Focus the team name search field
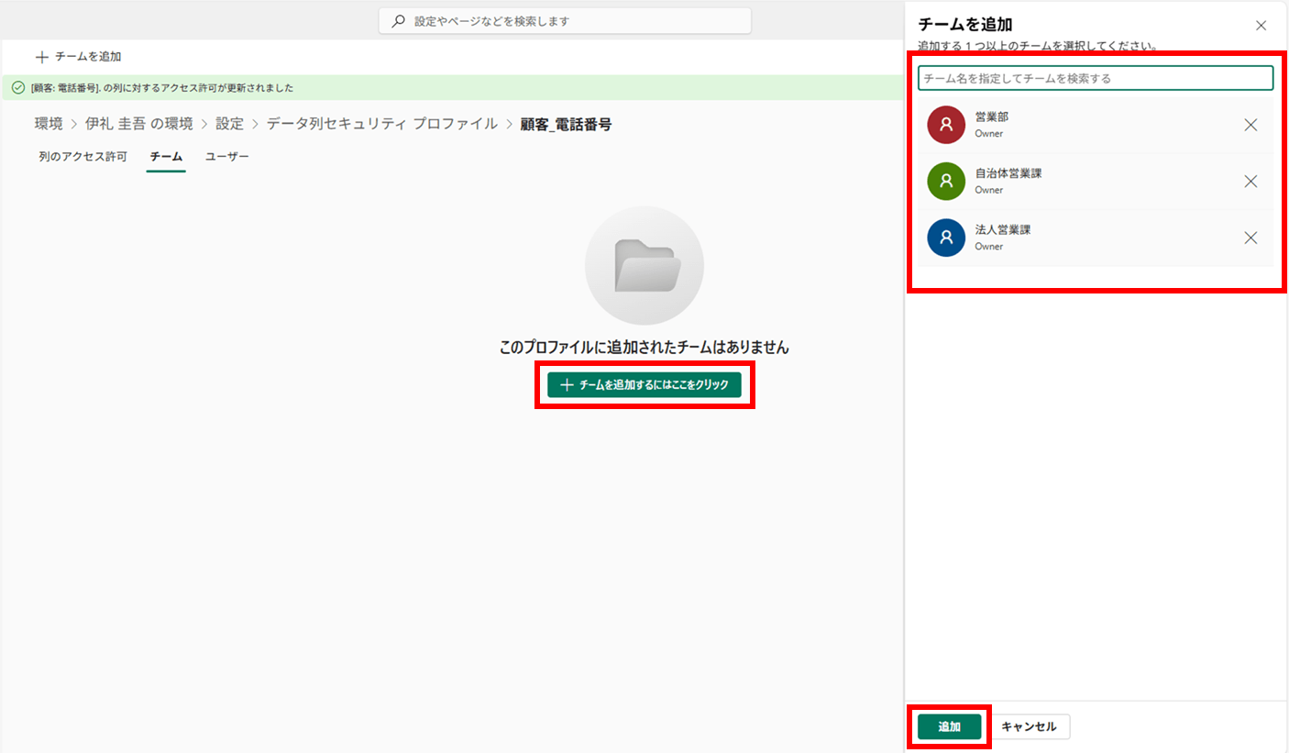The height and width of the screenshot is (753, 1289). pyautogui.click(x=1096, y=79)
